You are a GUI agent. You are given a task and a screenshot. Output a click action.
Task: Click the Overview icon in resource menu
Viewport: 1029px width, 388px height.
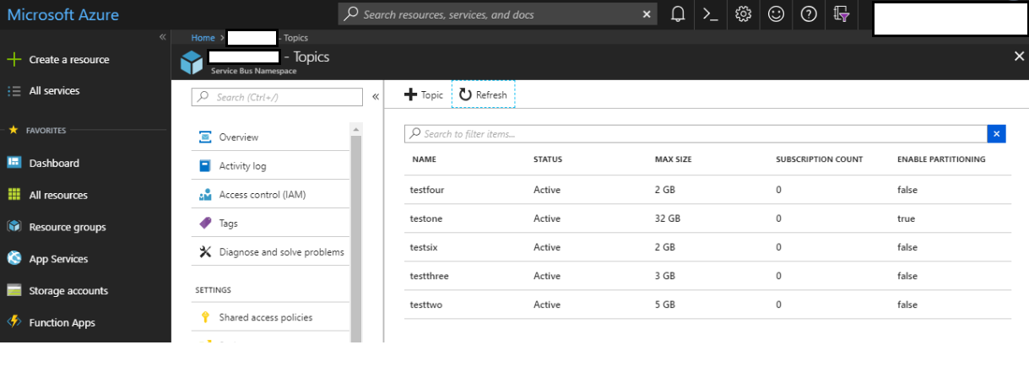tap(205, 137)
